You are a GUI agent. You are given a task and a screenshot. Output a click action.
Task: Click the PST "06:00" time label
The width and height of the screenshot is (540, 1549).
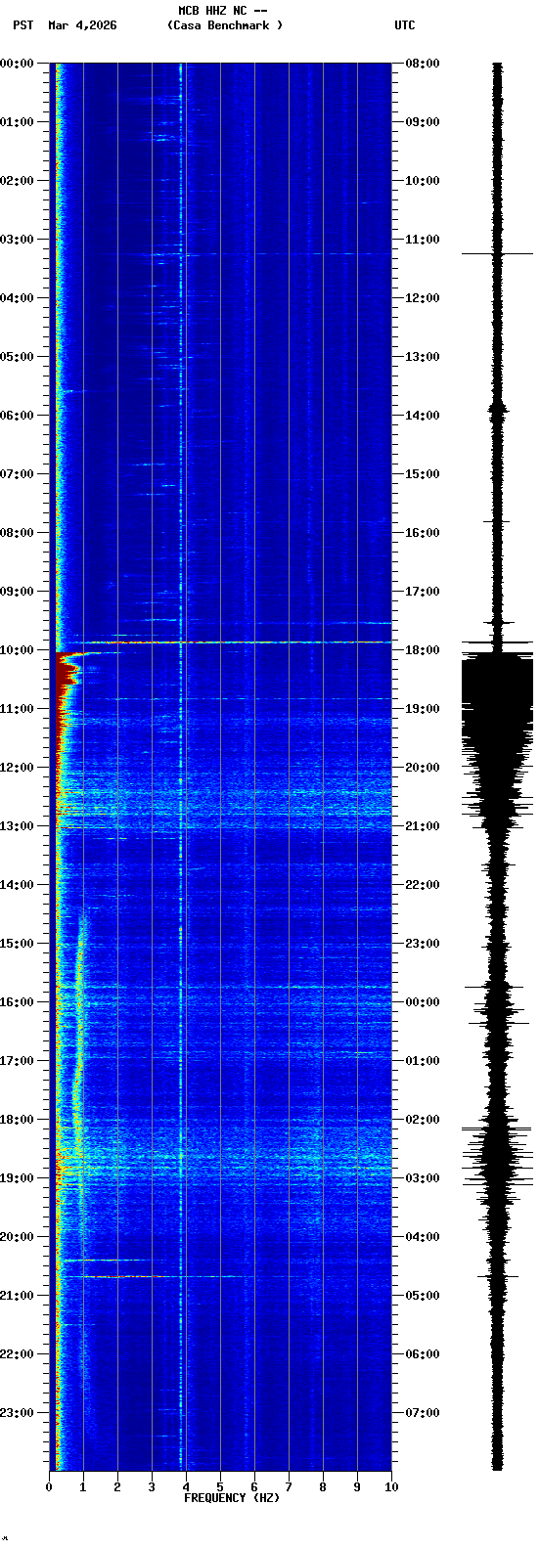[x=17, y=416]
